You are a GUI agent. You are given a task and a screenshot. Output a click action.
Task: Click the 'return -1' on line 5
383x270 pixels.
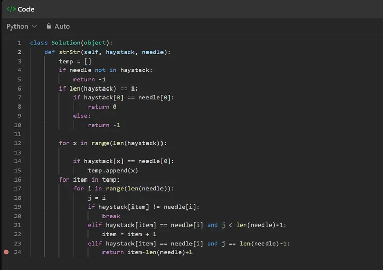click(90, 79)
